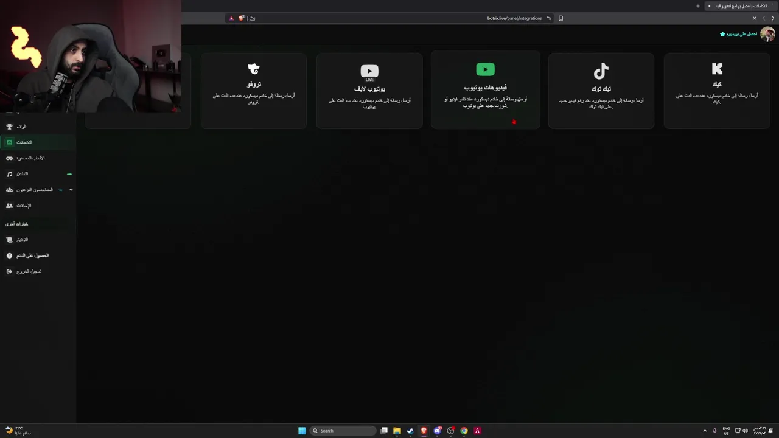The image size is (779, 438).
Task: Open taskbar clock and date
Action: [x=759, y=431]
